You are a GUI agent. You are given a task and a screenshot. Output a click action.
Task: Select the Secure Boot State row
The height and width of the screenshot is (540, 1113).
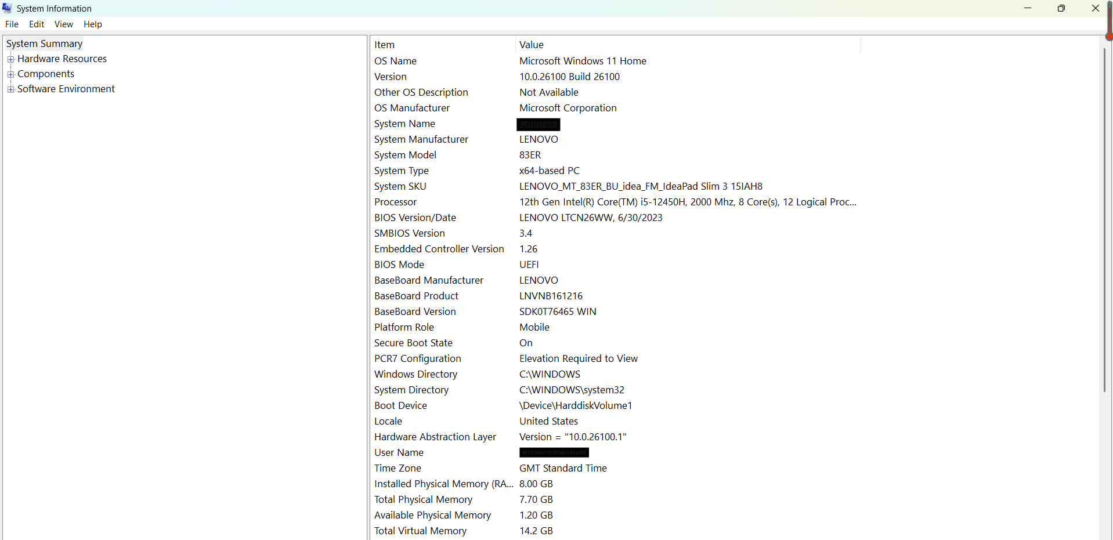pos(413,343)
